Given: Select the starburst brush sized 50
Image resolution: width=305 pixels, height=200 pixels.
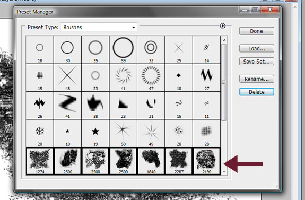Looking at the screenshot, I should [x=123, y=133].
